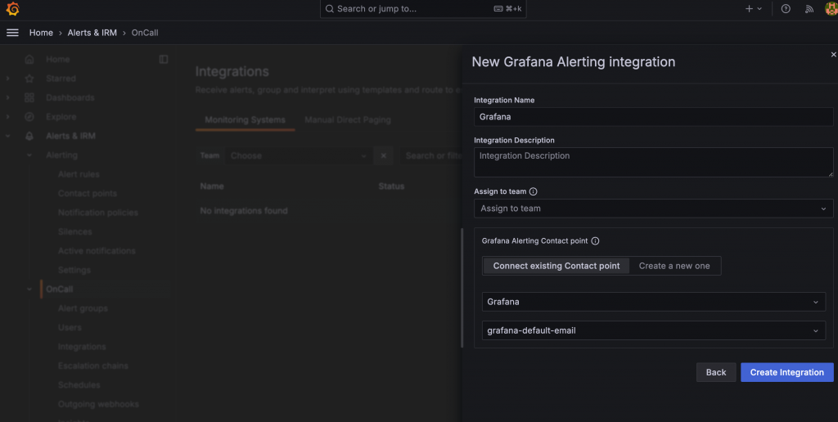Expand the Assign to team dropdown
This screenshot has height=422, width=838.
click(x=653, y=209)
